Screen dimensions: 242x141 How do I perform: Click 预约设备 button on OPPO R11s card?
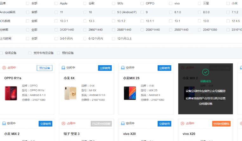44,68
